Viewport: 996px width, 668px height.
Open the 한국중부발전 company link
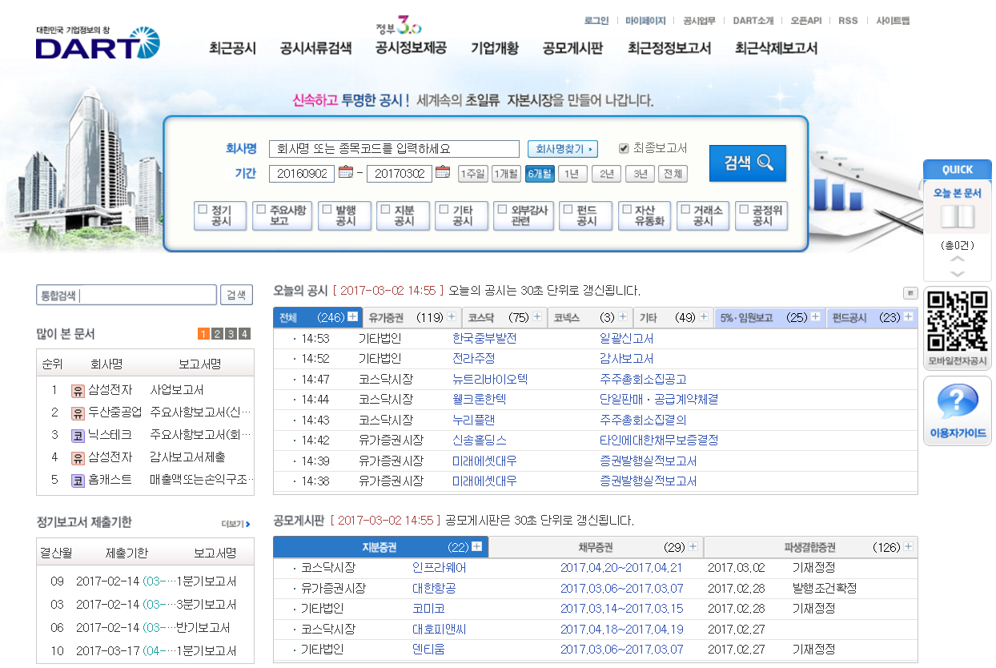pyautogui.click(x=484, y=339)
